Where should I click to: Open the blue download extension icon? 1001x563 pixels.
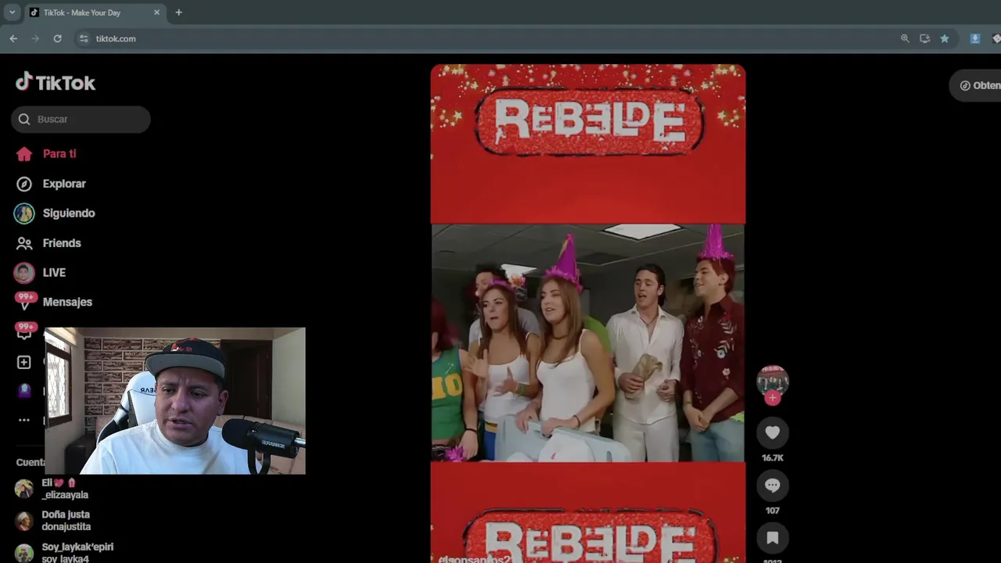(x=975, y=38)
